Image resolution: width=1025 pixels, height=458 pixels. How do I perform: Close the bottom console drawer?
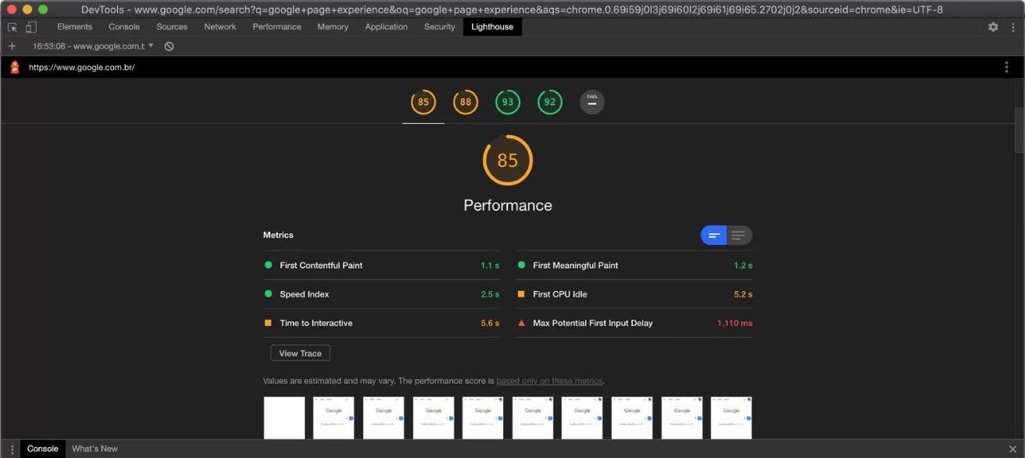[x=1012, y=449]
